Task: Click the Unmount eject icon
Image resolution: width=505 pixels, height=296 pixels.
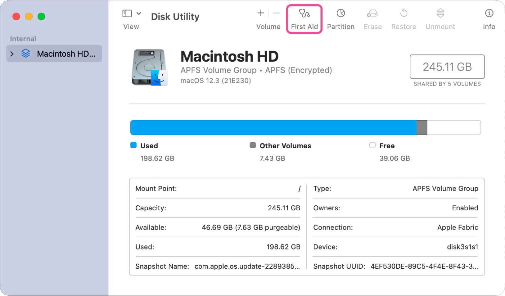Action: pos(440,13)
